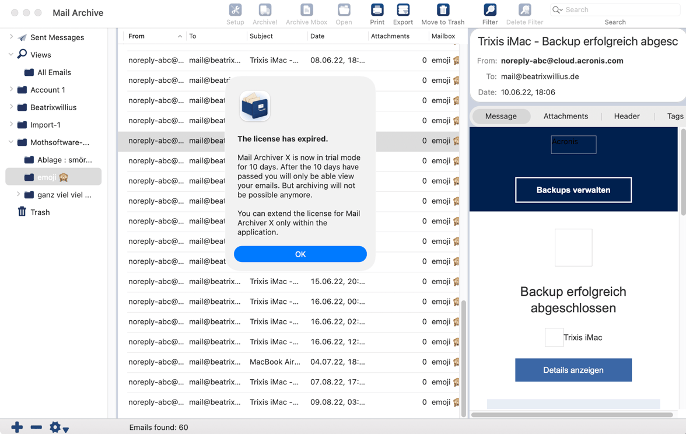Click the Print toolbar icon
Image resolution: width=686 pixels, height=434 pixels.
pos(377,10)
